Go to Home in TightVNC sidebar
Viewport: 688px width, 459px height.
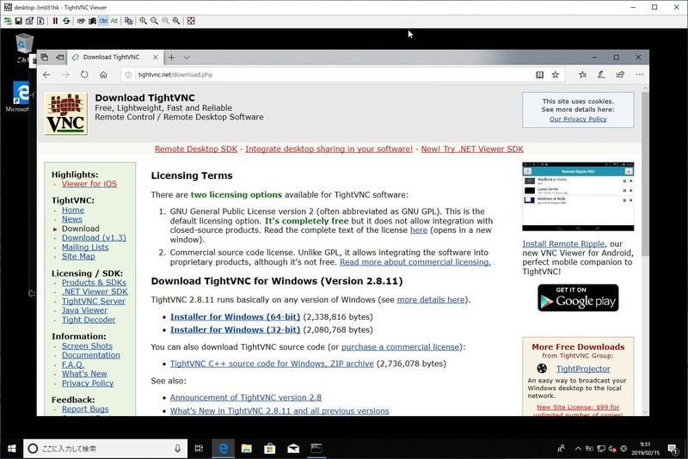73,210
